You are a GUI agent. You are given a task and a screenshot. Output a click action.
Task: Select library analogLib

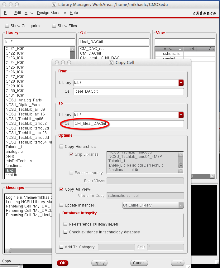14,151
